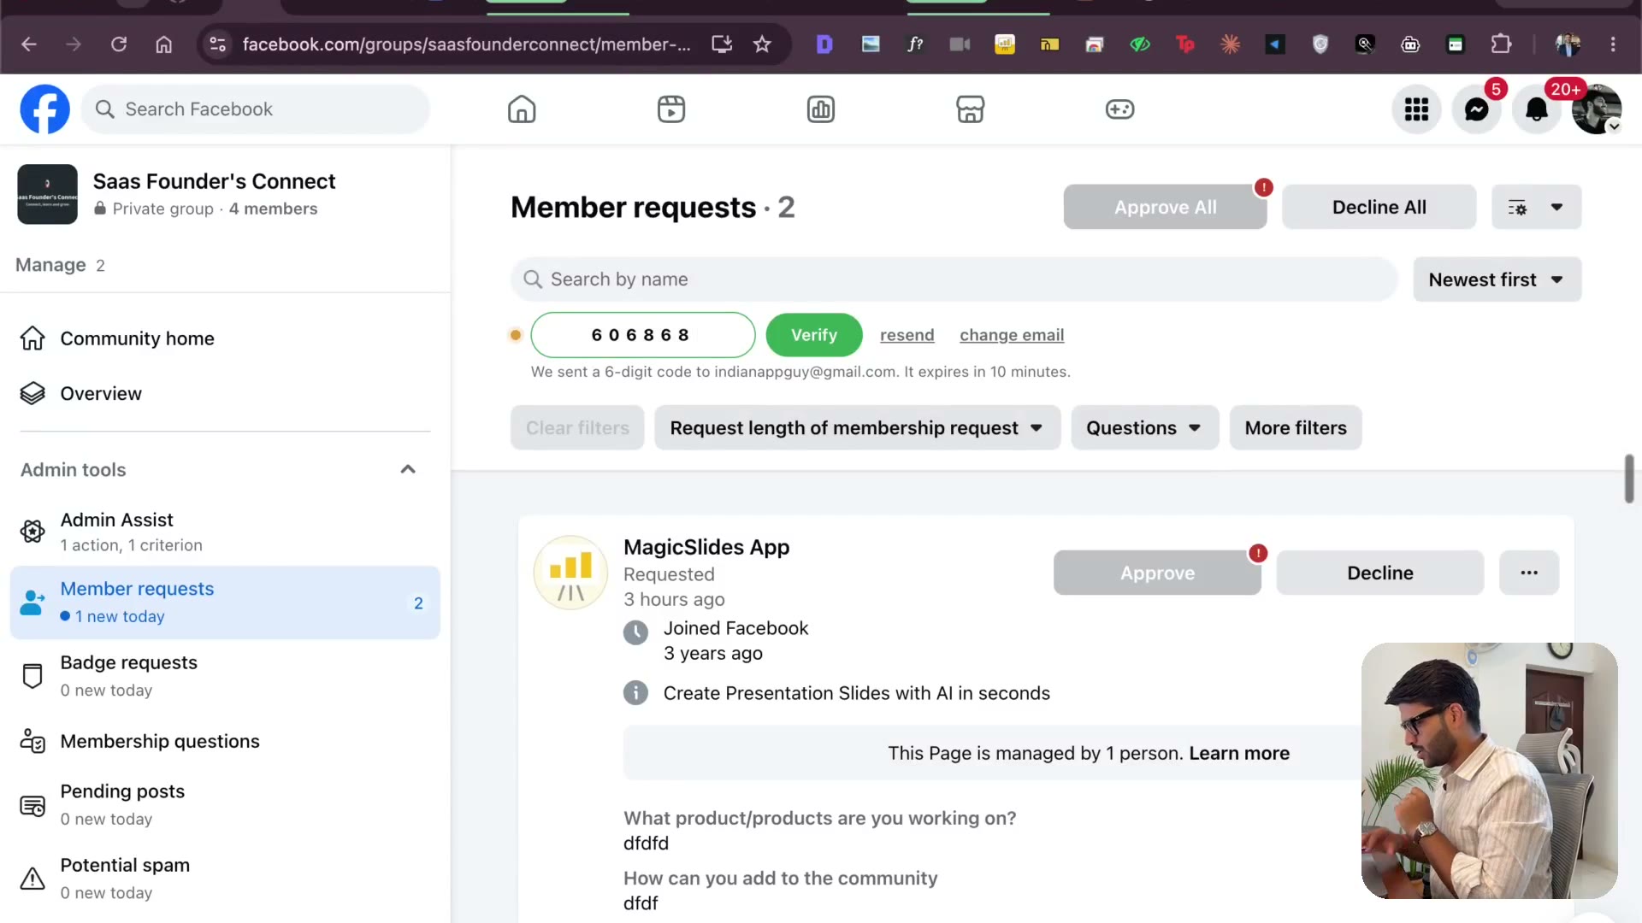View site information in address bar
Screen dimensions: 1642x923
[218, 44]
